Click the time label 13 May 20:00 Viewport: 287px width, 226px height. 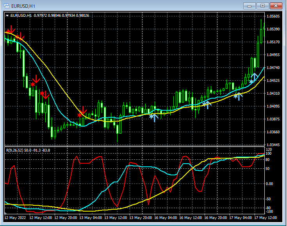[141, 218]
